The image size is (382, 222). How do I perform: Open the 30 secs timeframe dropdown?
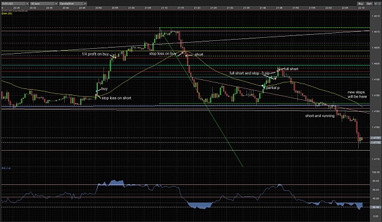[44, 4]
